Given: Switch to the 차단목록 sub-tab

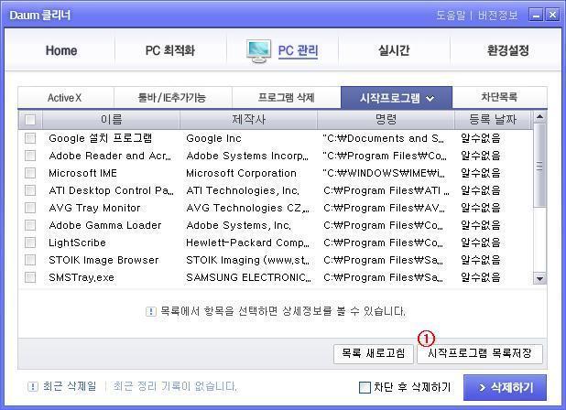Looking at the screenshot, I should 499,97.
